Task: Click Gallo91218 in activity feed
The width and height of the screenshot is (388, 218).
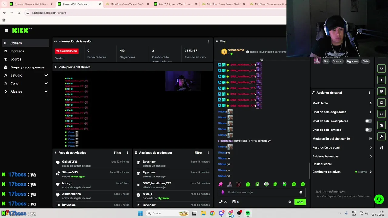Action: coord(69,162)
